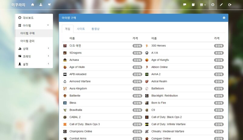243x140 pixels.
Task: Collapse the 아이템 sidebar section
Action: pos(34,25)
